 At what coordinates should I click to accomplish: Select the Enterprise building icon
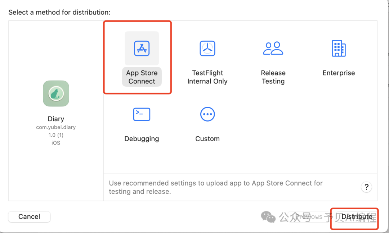click(x=339, y=48)
